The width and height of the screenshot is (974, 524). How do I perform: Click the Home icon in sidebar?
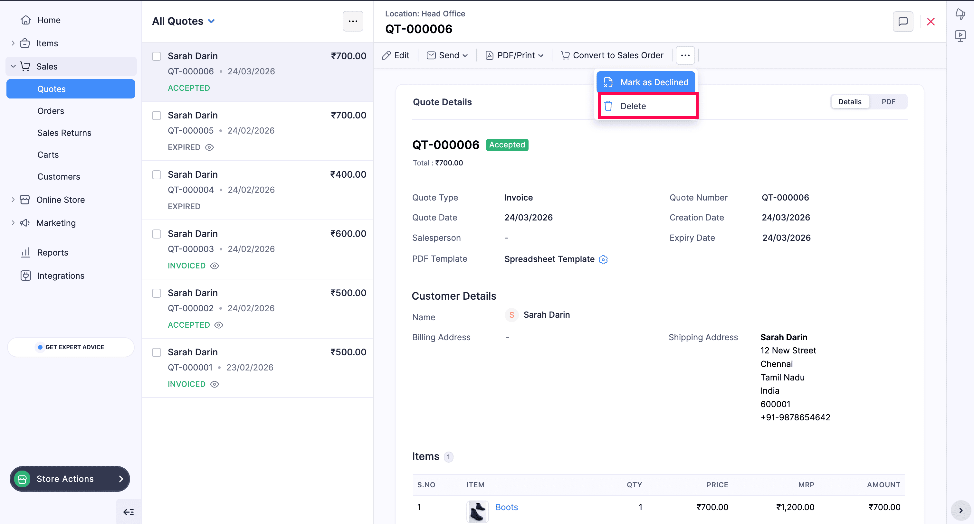click(x=26, y=20)
